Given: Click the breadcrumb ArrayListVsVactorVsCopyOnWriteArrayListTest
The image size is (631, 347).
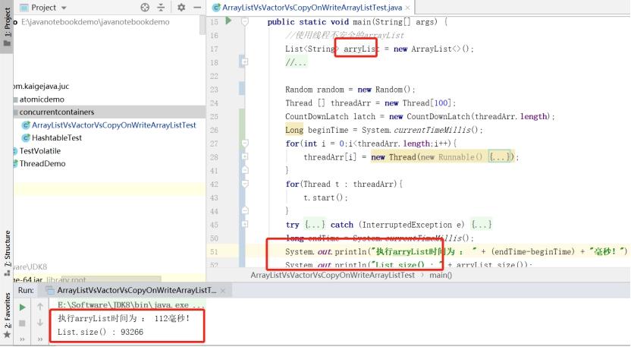Looking at the screenshot, I should click(332, 276).
